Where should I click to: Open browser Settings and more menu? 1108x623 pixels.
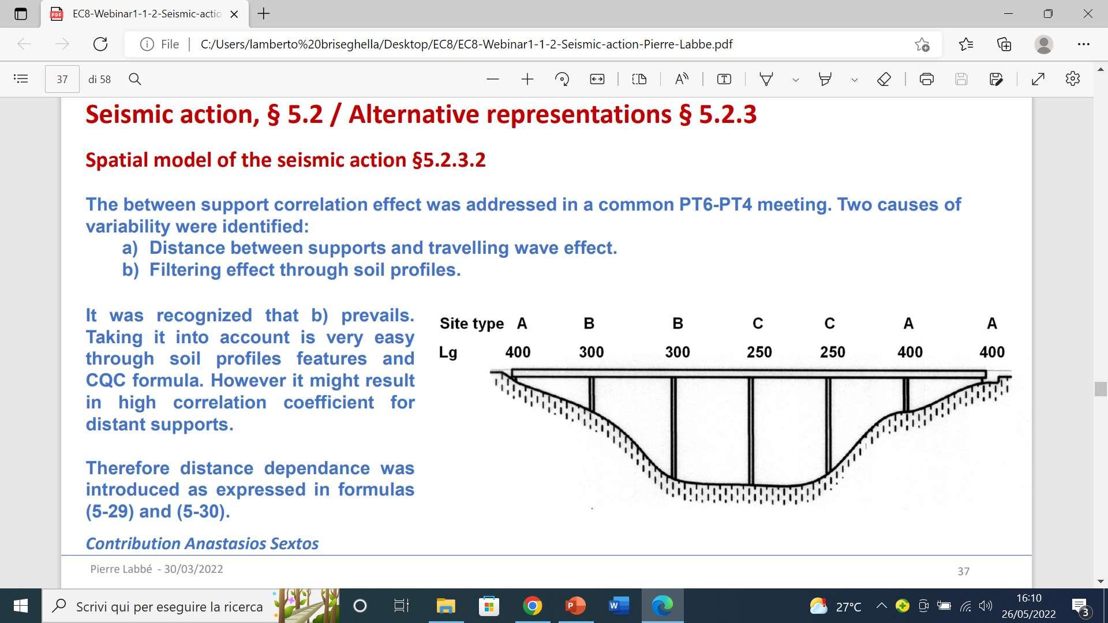pos(1083,44)
